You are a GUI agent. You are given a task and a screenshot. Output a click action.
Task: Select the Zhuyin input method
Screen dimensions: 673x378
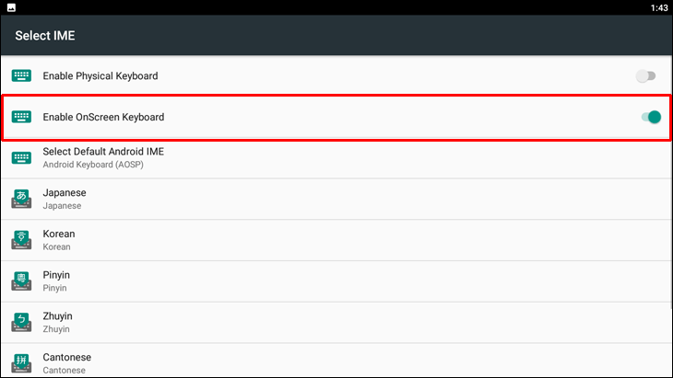click(58, 322)
